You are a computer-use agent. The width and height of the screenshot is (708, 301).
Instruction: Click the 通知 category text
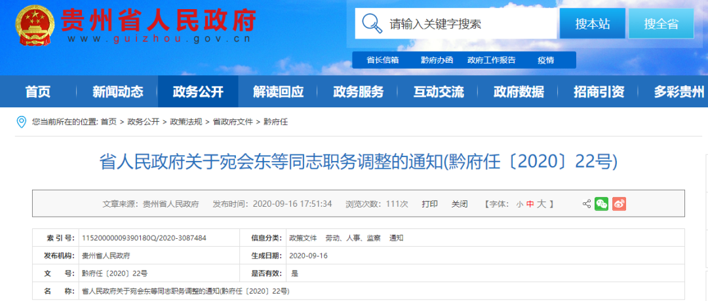397,238
